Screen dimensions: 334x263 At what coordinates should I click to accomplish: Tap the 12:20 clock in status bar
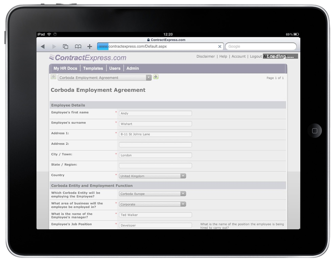168,34
